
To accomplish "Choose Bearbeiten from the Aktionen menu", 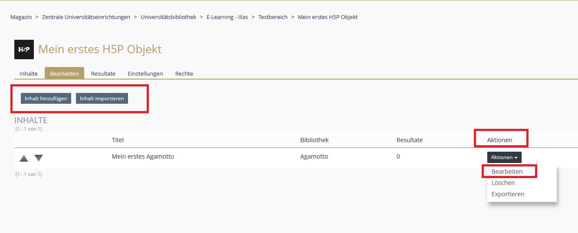I will [507, 172].
